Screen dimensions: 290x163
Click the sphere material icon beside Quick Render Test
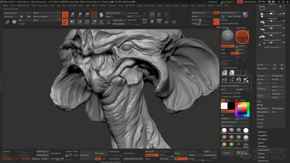(x=246, y=14)
